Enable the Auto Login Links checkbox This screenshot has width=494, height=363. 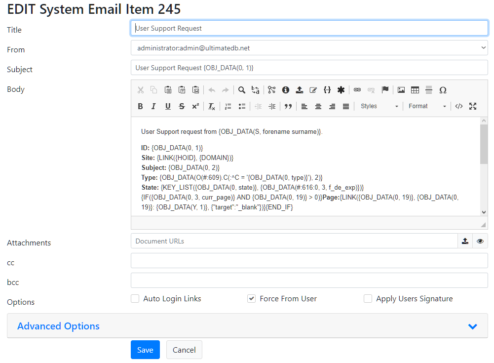point(135,299)
